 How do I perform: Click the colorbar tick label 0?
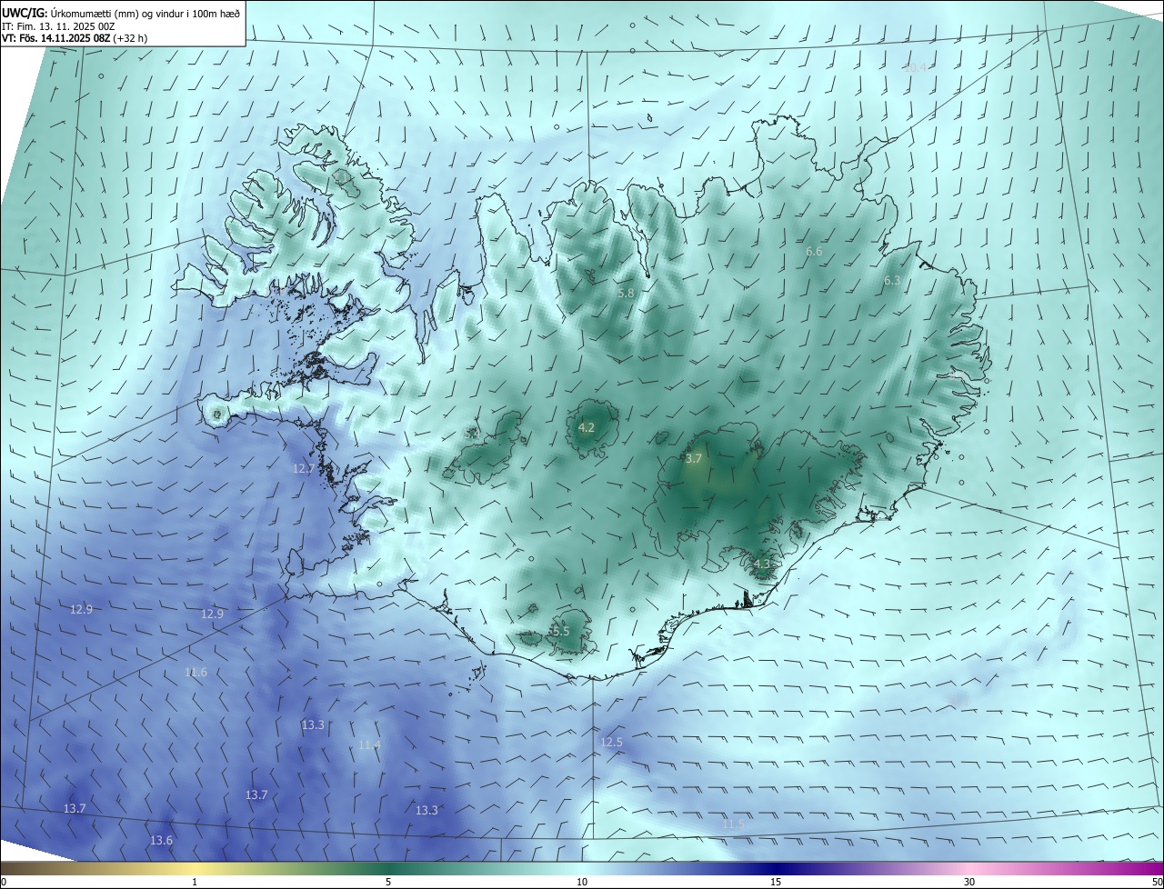click(4, 883)
